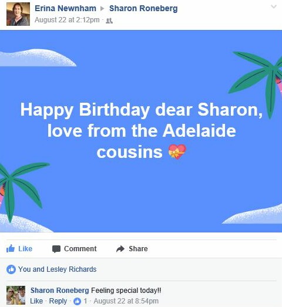
Task: Click the arrow between poster and recipient names
Action: coord(102,9)
